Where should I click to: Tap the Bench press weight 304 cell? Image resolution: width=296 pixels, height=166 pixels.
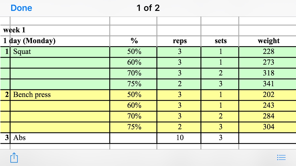[x=268, y=127]
